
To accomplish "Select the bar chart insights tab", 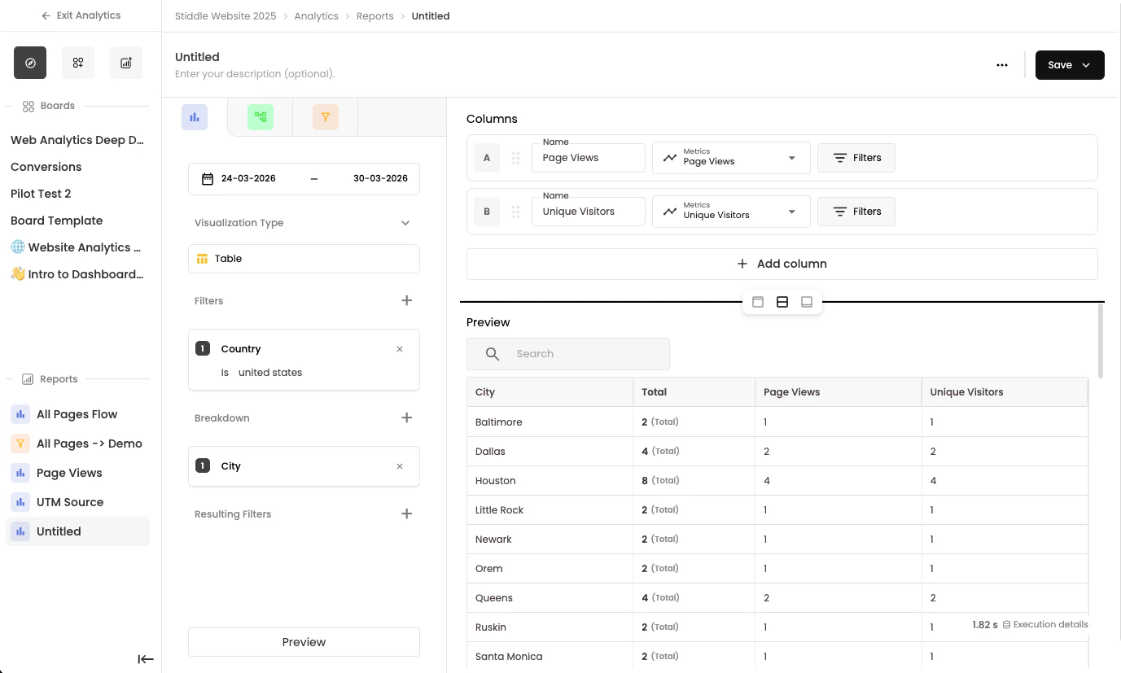I will point(195,117).
